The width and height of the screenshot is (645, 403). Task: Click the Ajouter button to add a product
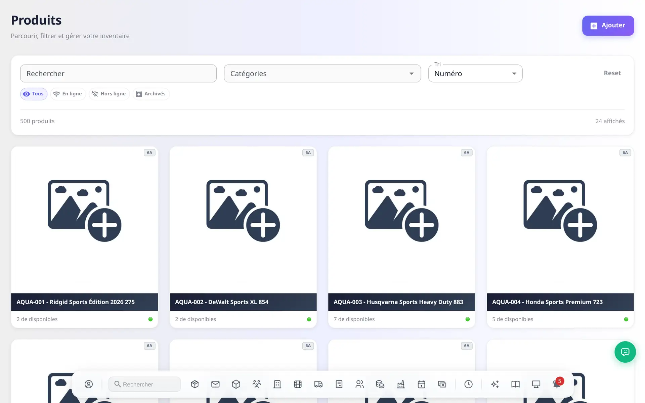pos(608,26)
